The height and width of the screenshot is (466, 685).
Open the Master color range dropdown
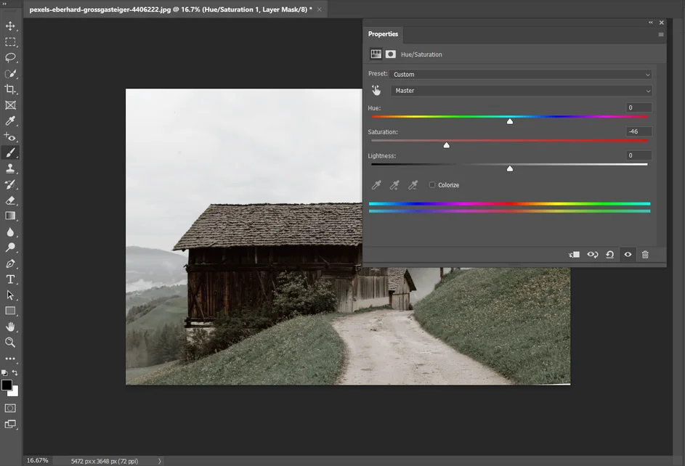click(x=521, y=91)
